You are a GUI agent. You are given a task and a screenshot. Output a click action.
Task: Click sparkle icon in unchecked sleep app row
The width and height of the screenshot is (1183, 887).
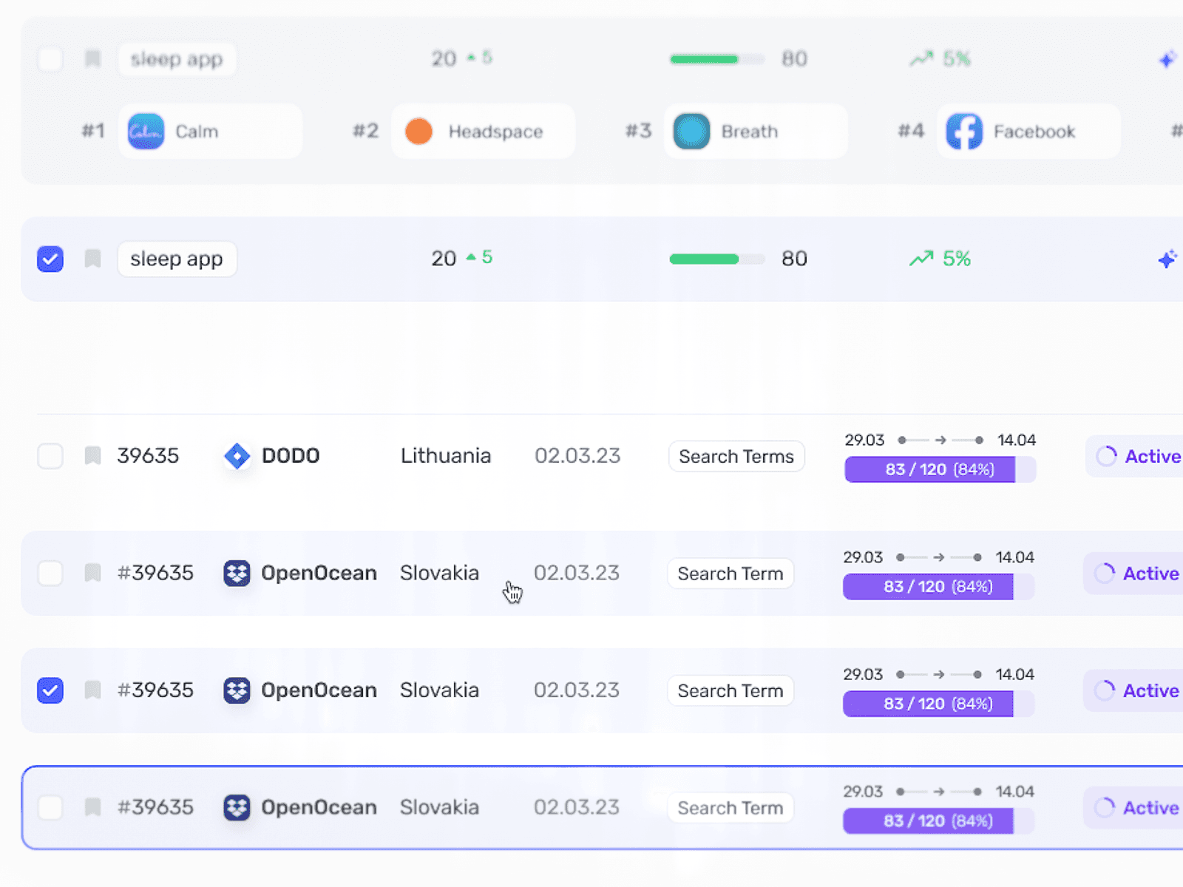coord(1167,59)
